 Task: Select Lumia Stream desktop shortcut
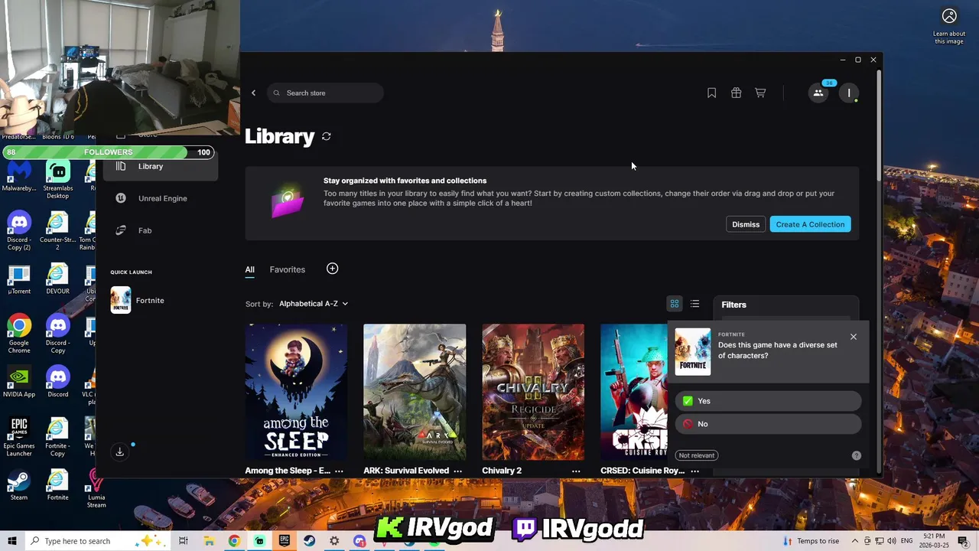[96, 490]
